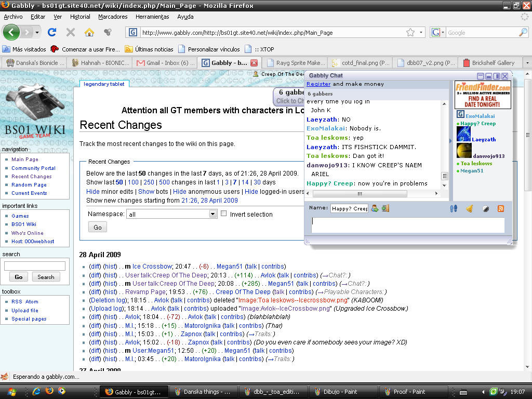Click the Firefox Reload button
The image size is (532, 399).
coord(52,32)
